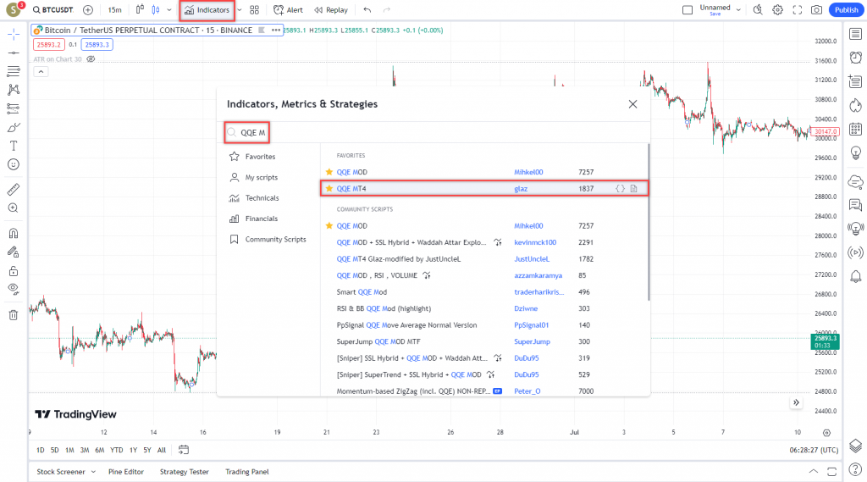
Task: Select the ruler measure tool
Action: (x=14, y=189)
